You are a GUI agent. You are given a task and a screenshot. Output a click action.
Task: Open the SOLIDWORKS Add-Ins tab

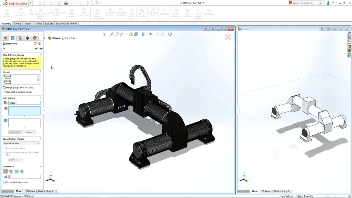coord(67,24)
